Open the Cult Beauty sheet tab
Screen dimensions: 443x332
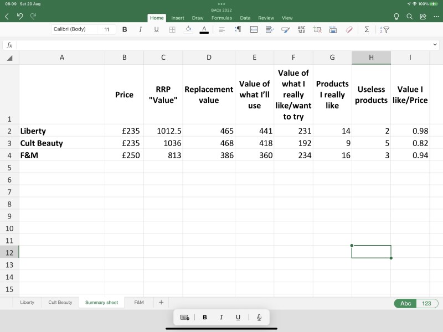coord(60,303)
